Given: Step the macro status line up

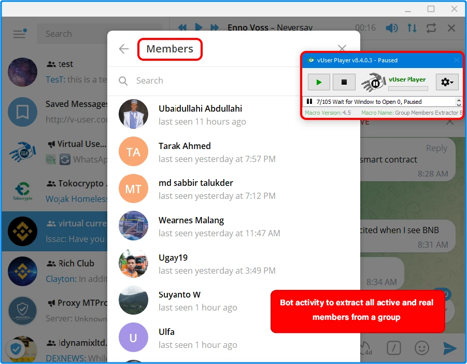Looking at the screenshot, I should (459, 100).
